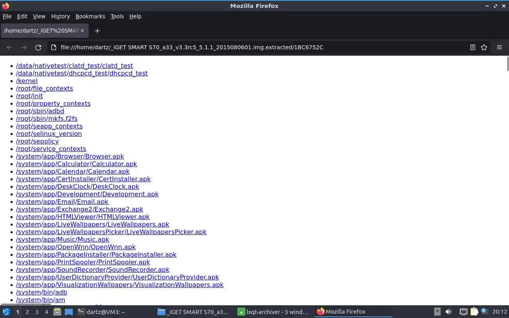Open the History menu
Image resolution: width=509 pixels, height=318 pixels.
[x=60, y=16]
